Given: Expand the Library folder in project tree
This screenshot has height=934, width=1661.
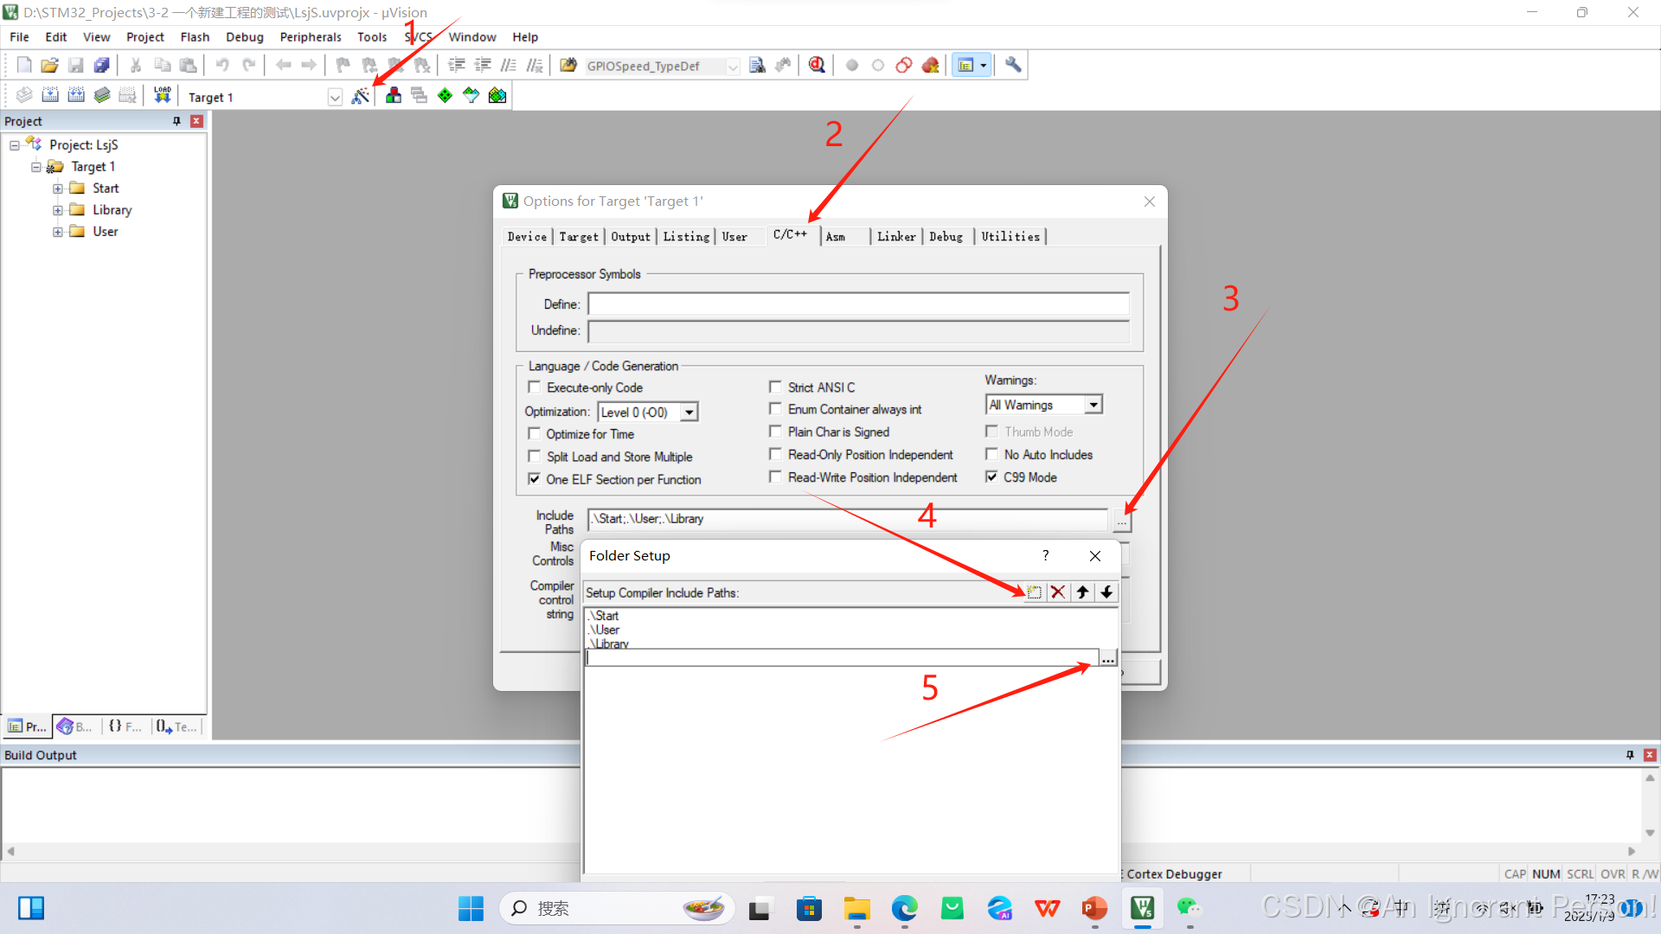Looking at the screenshot, I should click(57, 210).
